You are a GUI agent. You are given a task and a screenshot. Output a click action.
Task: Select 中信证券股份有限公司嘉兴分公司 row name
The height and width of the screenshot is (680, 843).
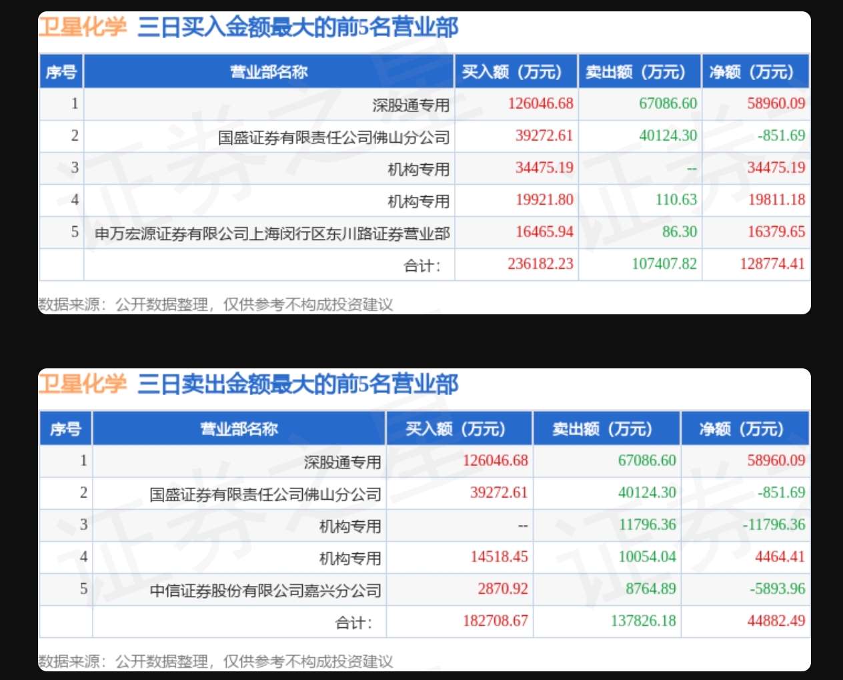pos(265,591)
